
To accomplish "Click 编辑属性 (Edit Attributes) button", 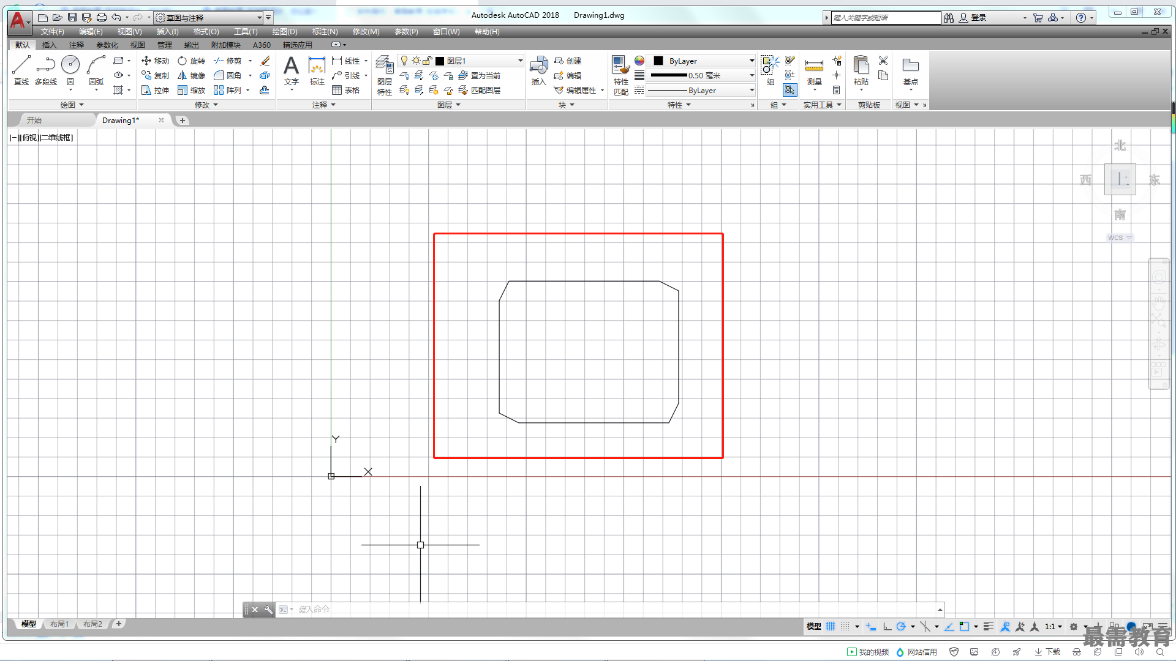I will 575,90.
